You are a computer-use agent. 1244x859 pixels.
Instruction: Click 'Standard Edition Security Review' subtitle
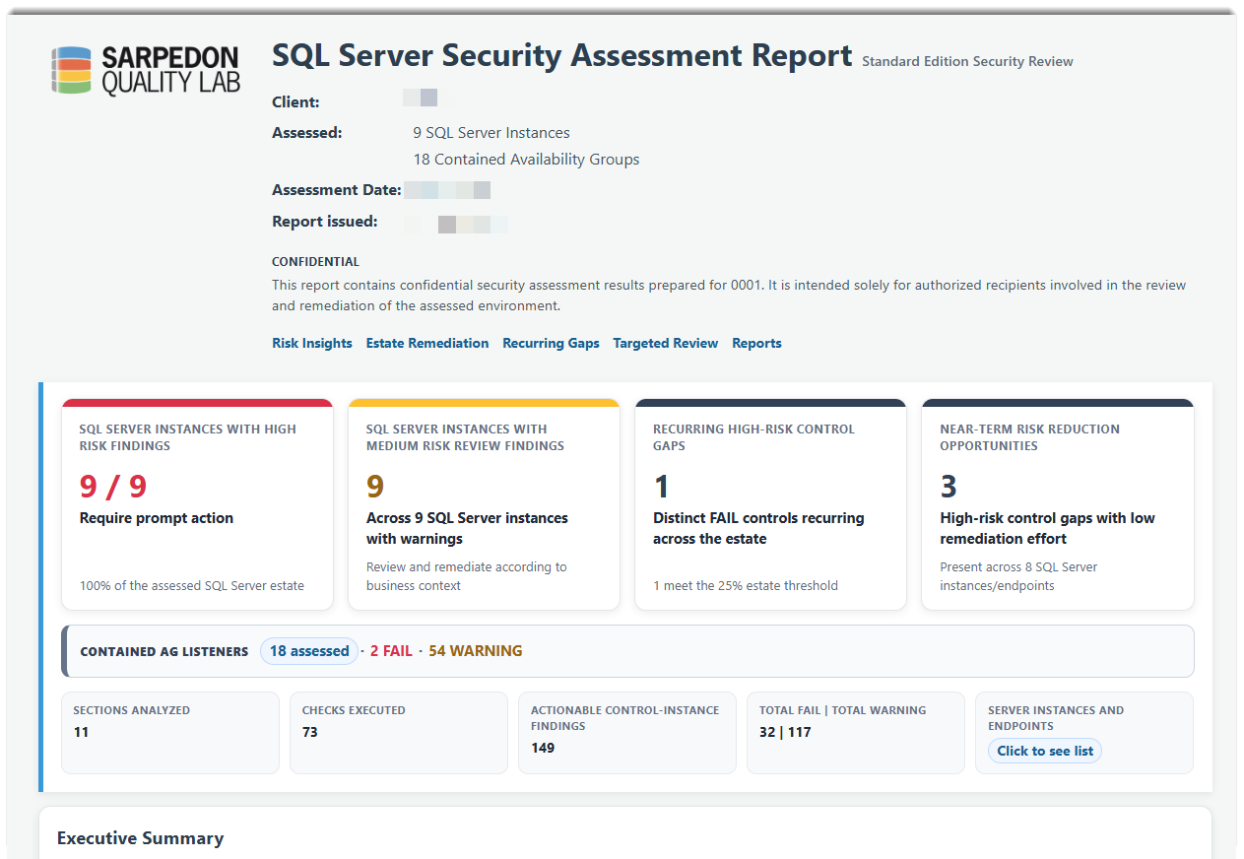967,61
